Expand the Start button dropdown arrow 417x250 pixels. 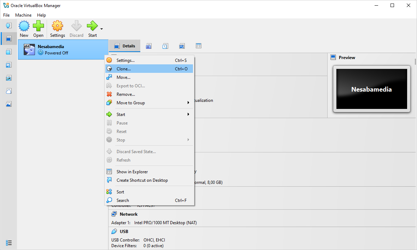[102, 29]
